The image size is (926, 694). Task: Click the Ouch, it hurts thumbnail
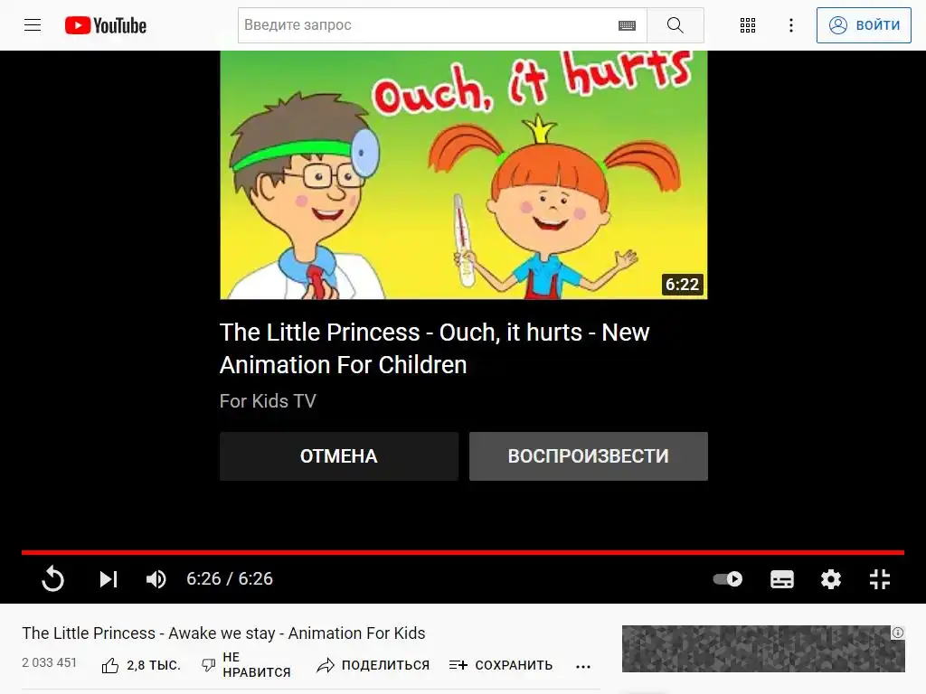click(x=464, y=175)
